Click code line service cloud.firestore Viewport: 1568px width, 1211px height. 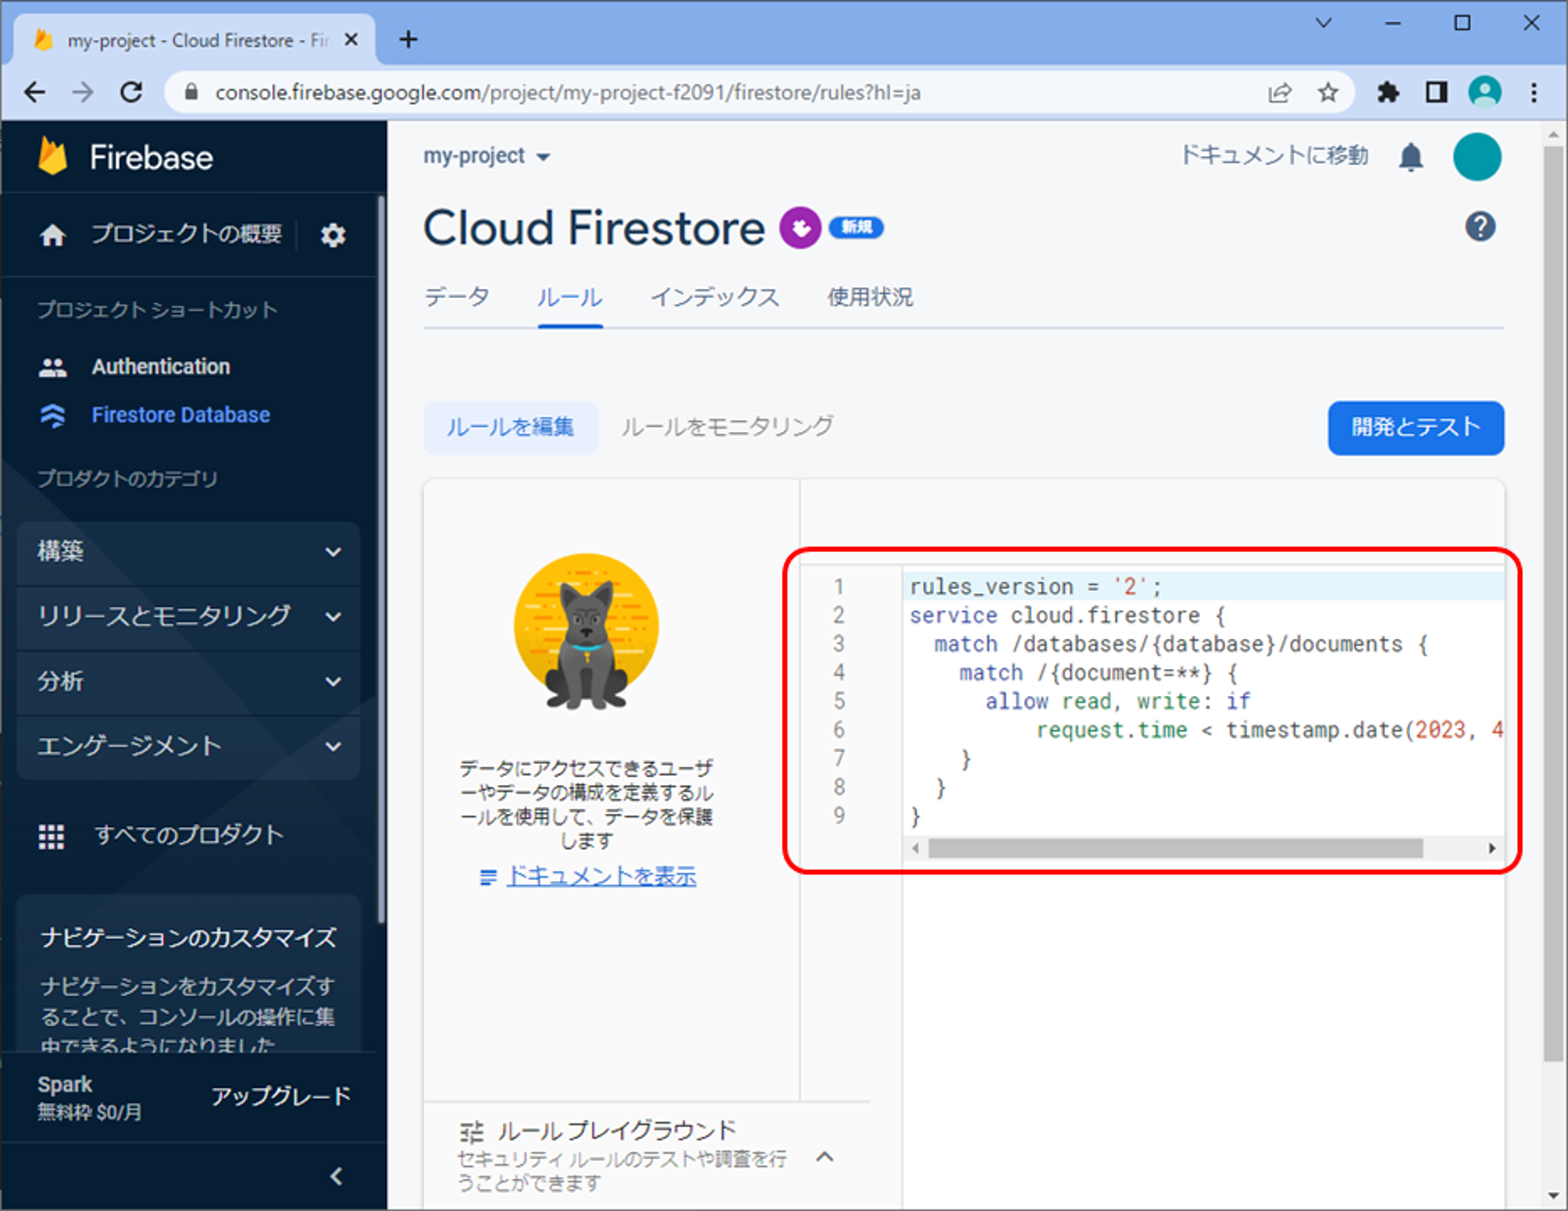[1067, 616]
